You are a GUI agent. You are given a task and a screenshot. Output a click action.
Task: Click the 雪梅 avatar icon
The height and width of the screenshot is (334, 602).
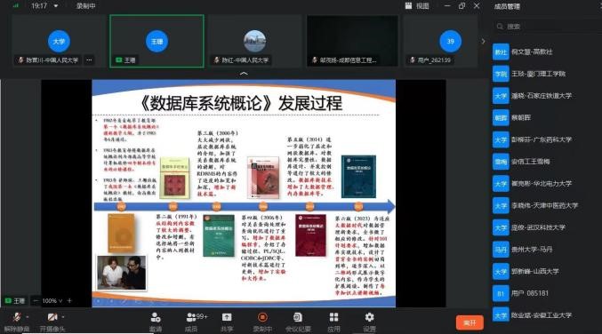[x=501, y=162]
